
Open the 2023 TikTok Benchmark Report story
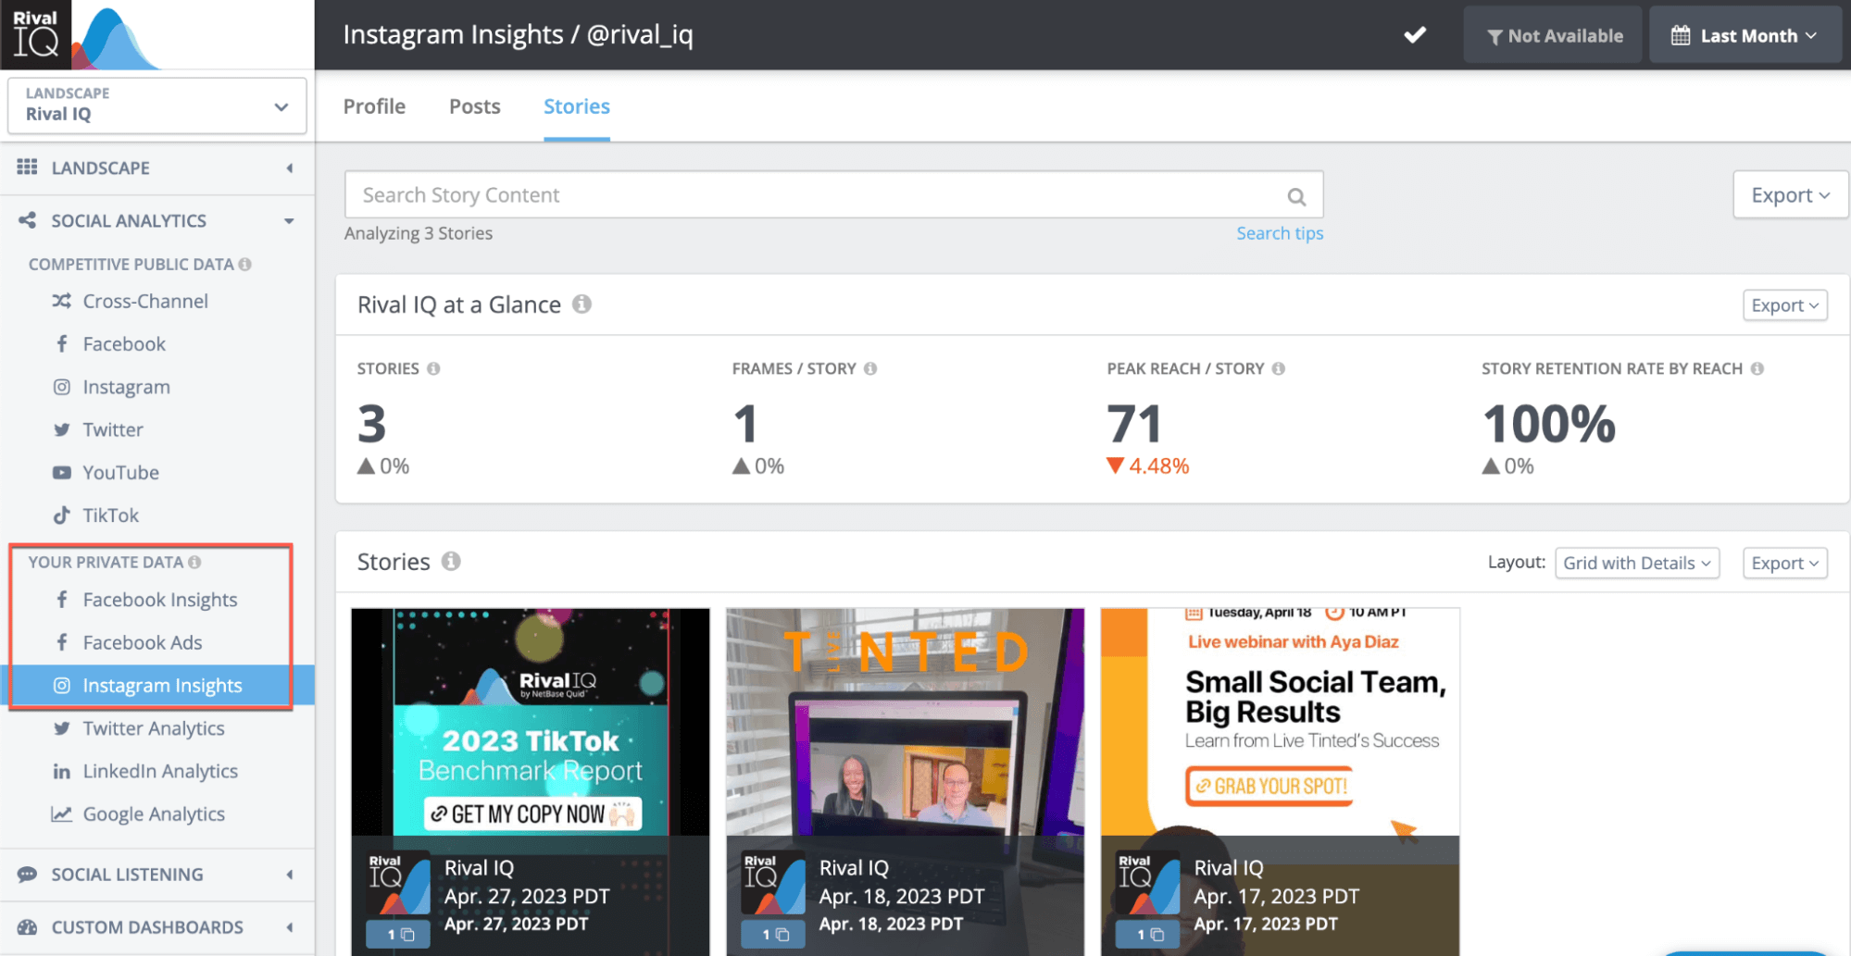(x=531, y=722)
